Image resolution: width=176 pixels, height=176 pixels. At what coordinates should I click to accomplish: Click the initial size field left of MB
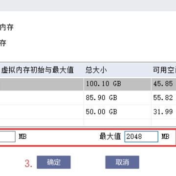point(8,136)
